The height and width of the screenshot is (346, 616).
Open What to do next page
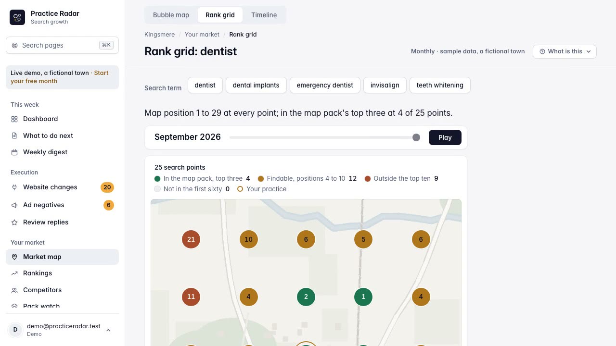[x=62, y=136]
